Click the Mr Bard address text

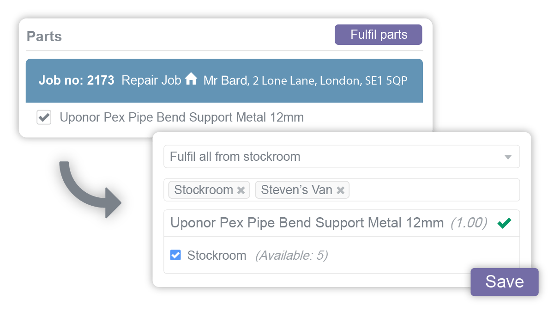[x=305, y=80]
